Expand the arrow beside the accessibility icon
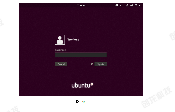The height and width of the screenshot is (112, 175). pos(120,5)
